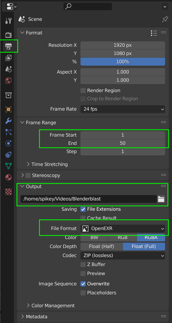Enable the Render Region checkbox
Image resolution: width=172 pixels, height=323 pixels.
[x=83, y=91]
